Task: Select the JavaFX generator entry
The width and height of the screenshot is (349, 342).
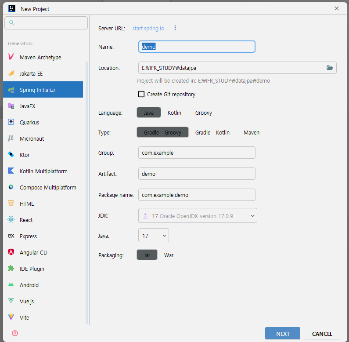Action: tap(43, 106)
